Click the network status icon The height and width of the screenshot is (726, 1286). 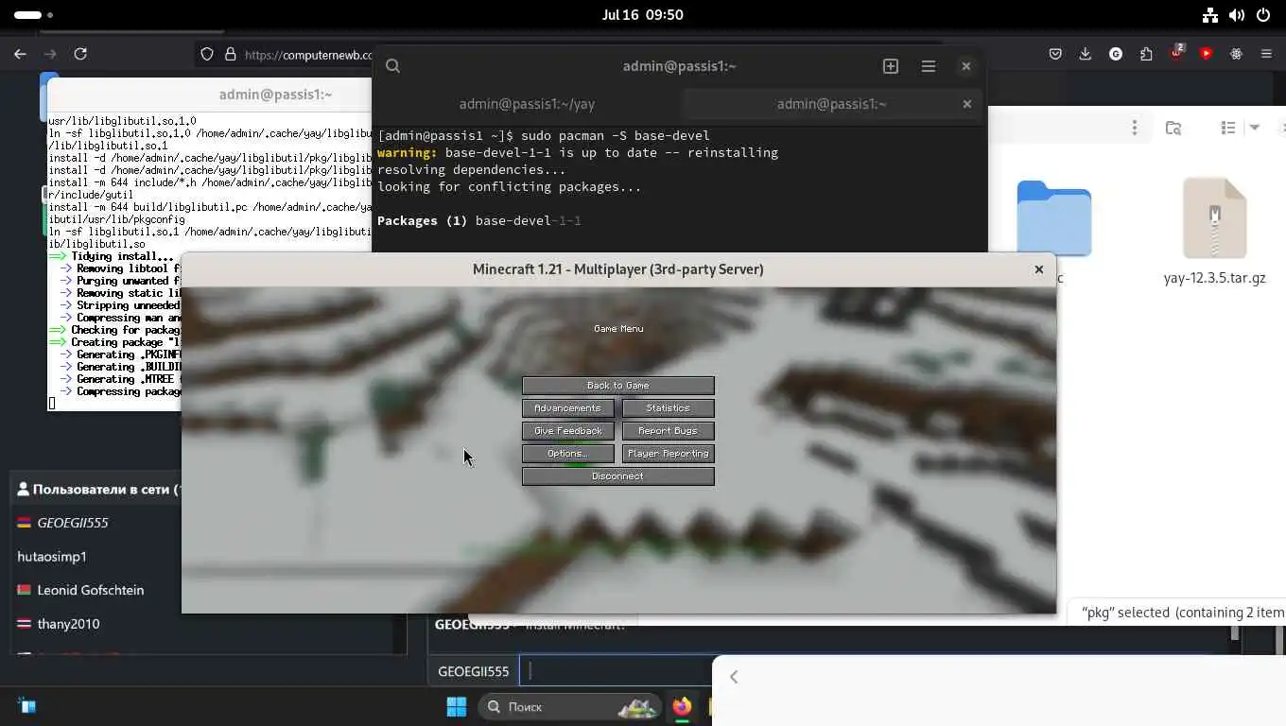(1210, 15)
